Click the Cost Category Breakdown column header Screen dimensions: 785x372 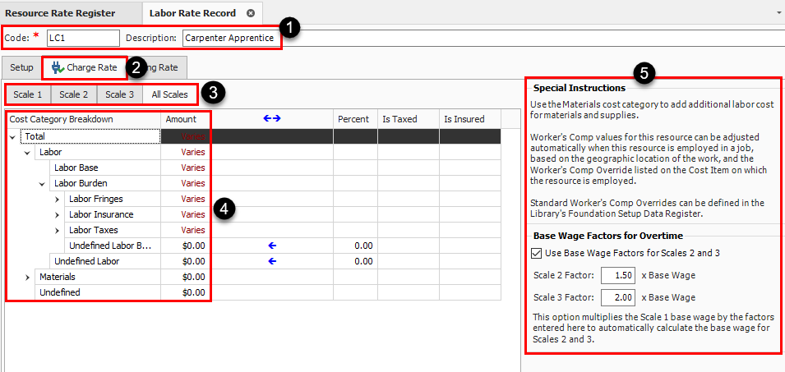(83, 119)
